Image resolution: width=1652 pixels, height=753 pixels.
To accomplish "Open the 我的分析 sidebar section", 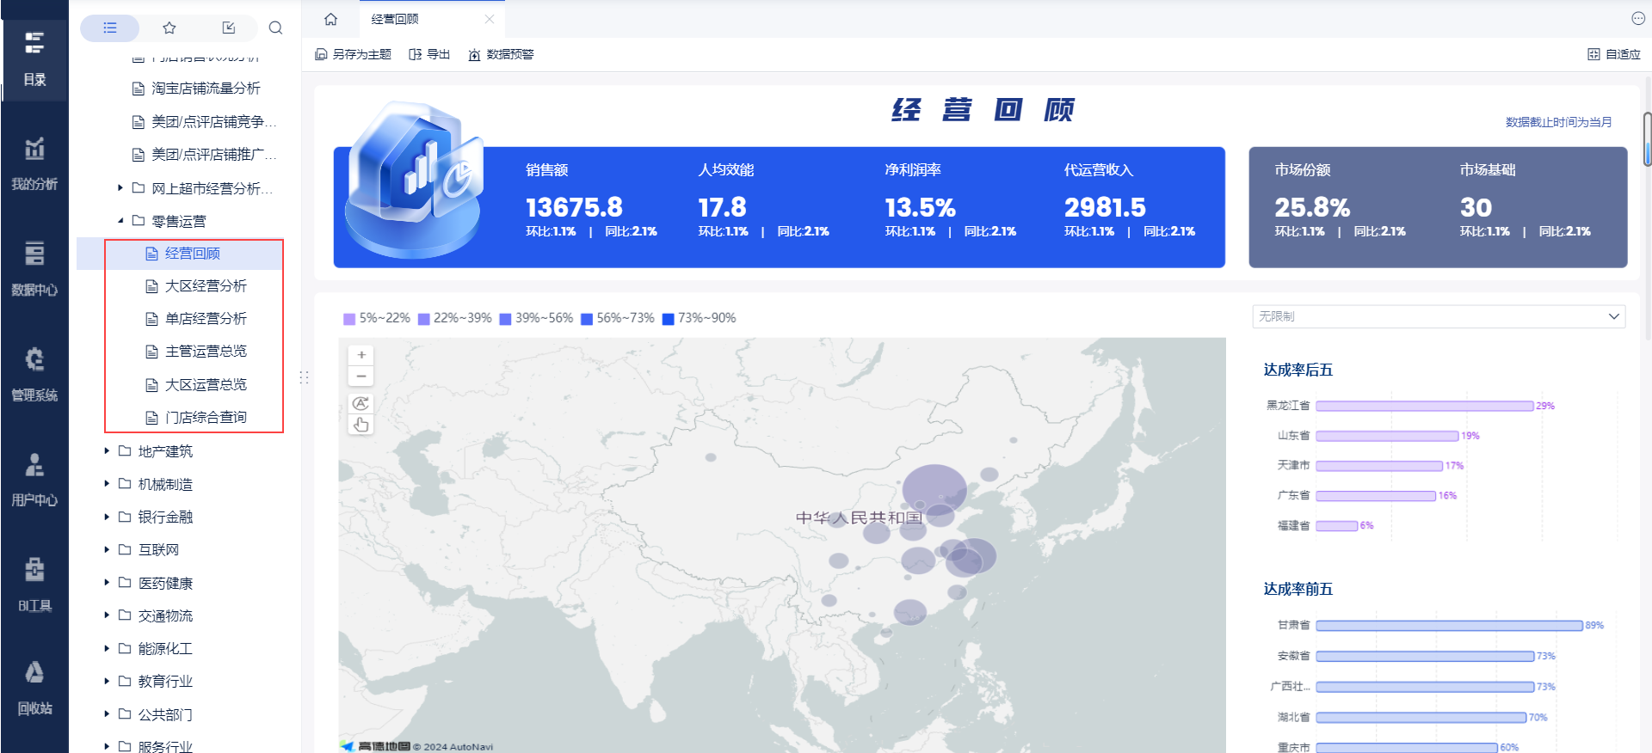I will (34, 162).
